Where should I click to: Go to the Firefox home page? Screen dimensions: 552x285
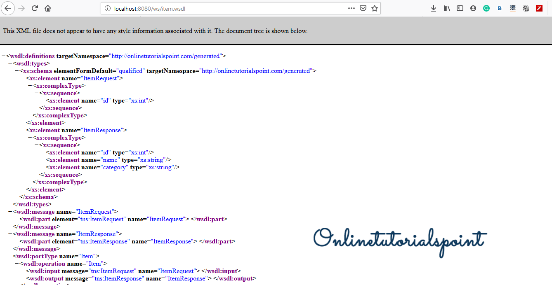(x=48, y=8)
